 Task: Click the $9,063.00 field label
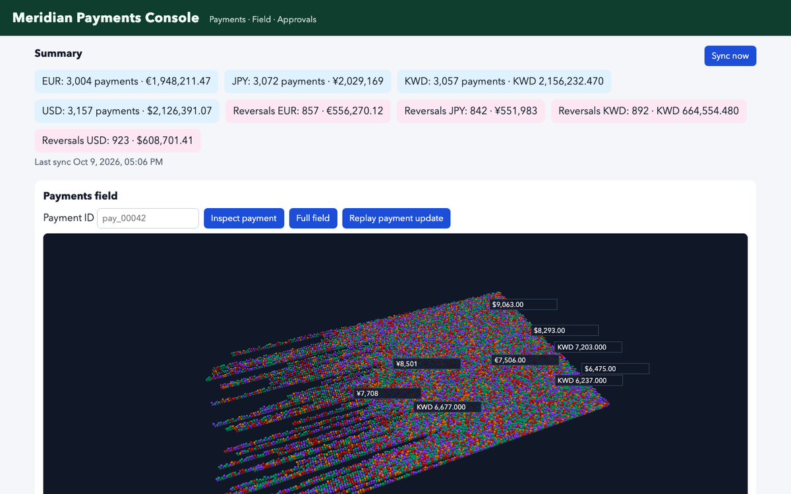524,304
